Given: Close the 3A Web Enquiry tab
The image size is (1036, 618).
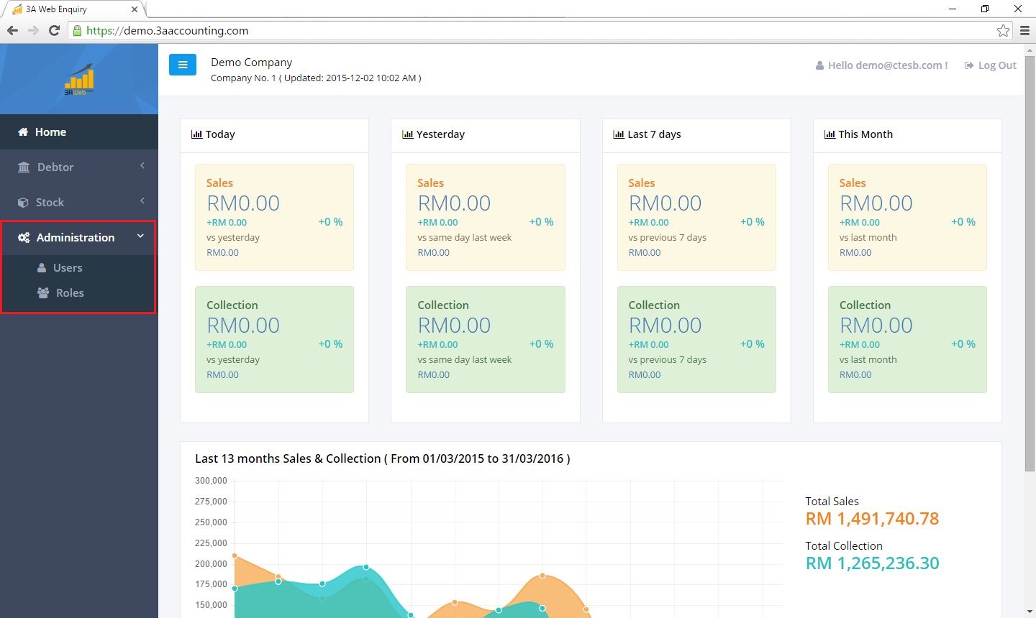Looking at the screenshot, I should coord(135,9).
